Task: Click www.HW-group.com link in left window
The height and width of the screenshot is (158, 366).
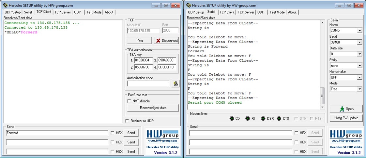Action: pos(162,141)
